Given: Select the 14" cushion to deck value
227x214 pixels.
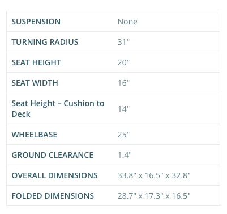Looking at the screenshot, I should pos(123,109).
